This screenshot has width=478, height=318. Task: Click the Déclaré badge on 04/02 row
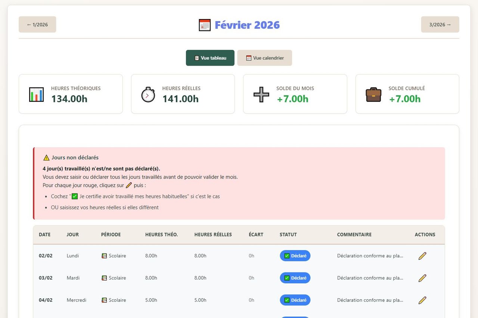click(295, 300)
